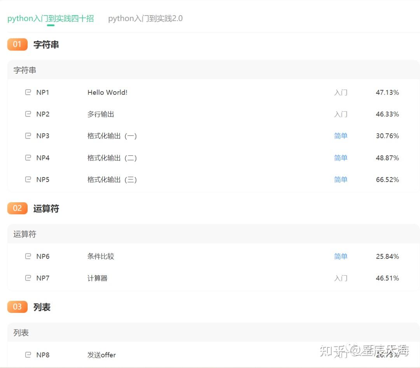Open the 条件比较 problem
The image size is (420, 368).
coord(101,256)
